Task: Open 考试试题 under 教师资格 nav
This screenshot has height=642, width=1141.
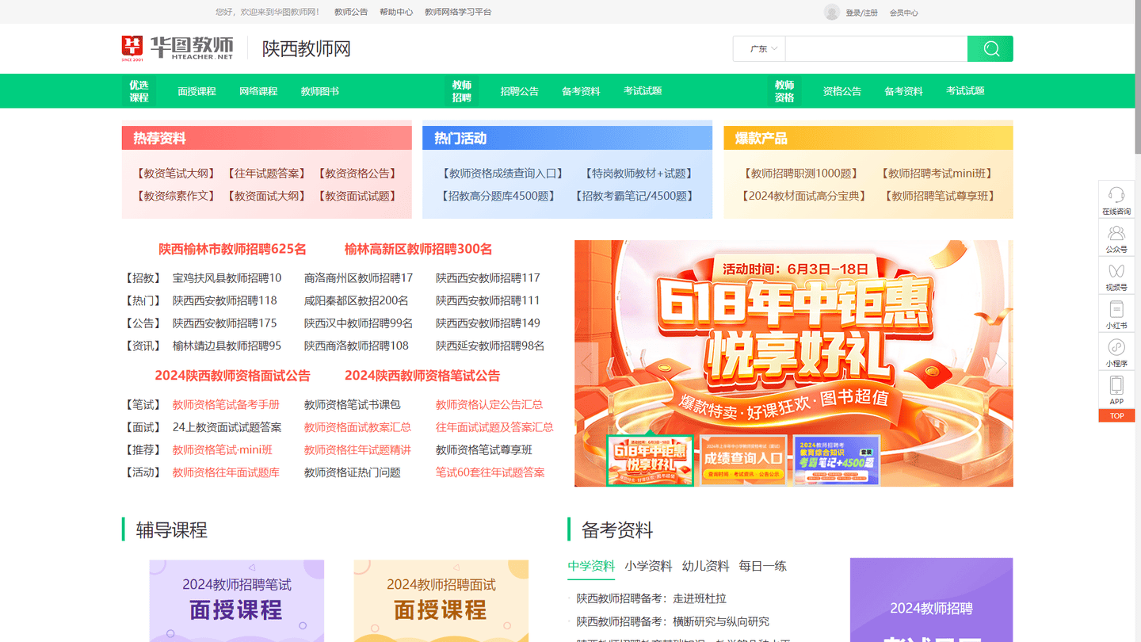Action: (x=965, y=91)
